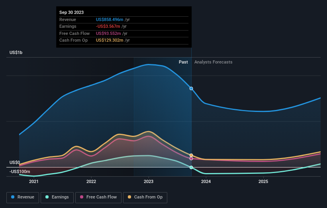
Task: Click the 2024 x-axis label
Action: tap(206, 181)
